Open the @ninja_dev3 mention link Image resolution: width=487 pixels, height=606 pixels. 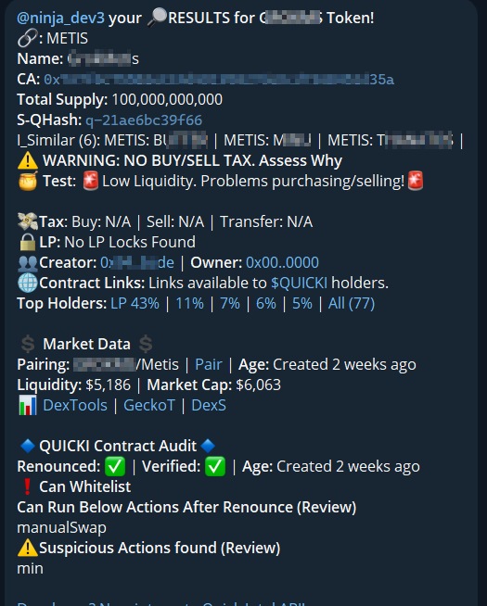point(60,19)
